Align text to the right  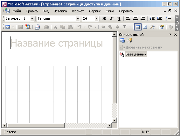pyautogui.click(x=143, y=18)
